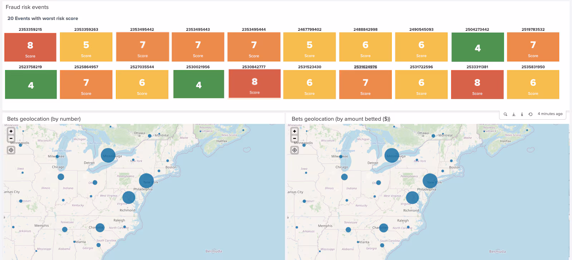This screenshot has height=260, width=572.
Task: Click the Charlotte bubble on left map
Action: [x=100, y=227]
